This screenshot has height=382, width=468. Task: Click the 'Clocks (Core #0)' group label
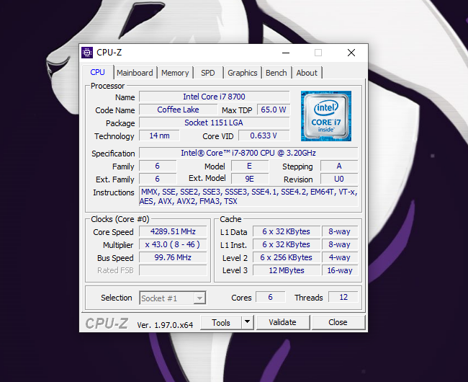click(x=120, y=219)
